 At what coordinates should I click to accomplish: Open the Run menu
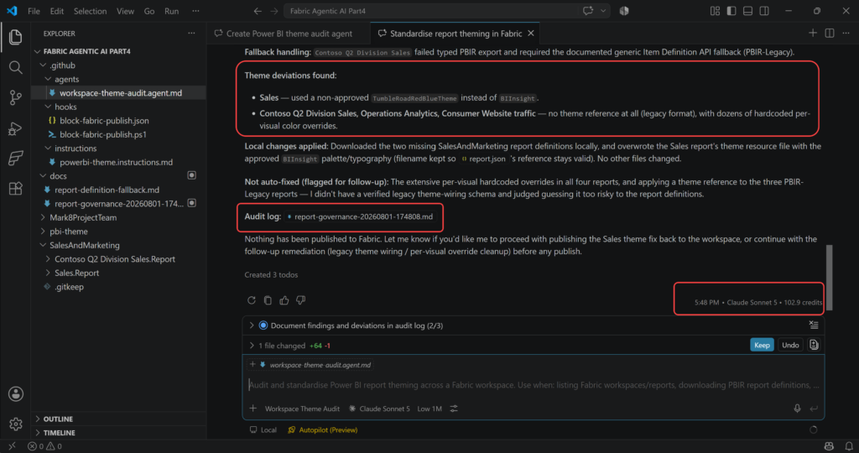coord(171,11)
